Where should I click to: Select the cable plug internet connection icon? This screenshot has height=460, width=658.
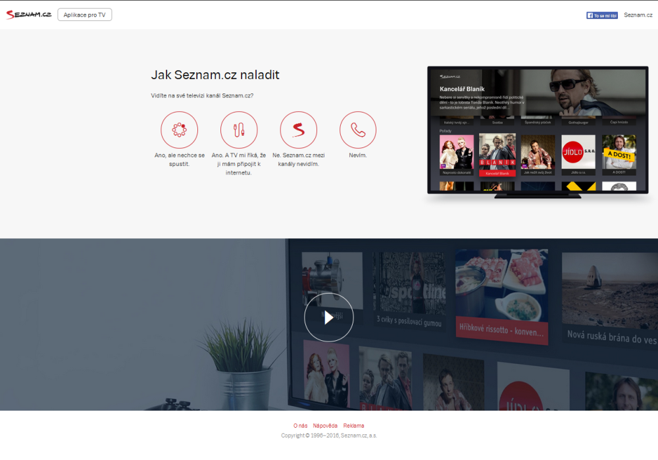coord(239,130)
